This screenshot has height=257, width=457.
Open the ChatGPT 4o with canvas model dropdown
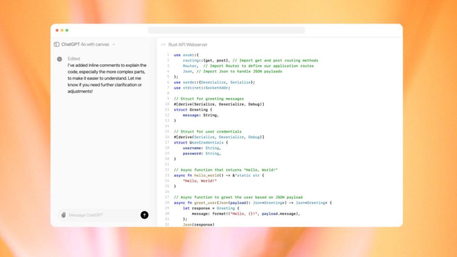tap(113, 44)
